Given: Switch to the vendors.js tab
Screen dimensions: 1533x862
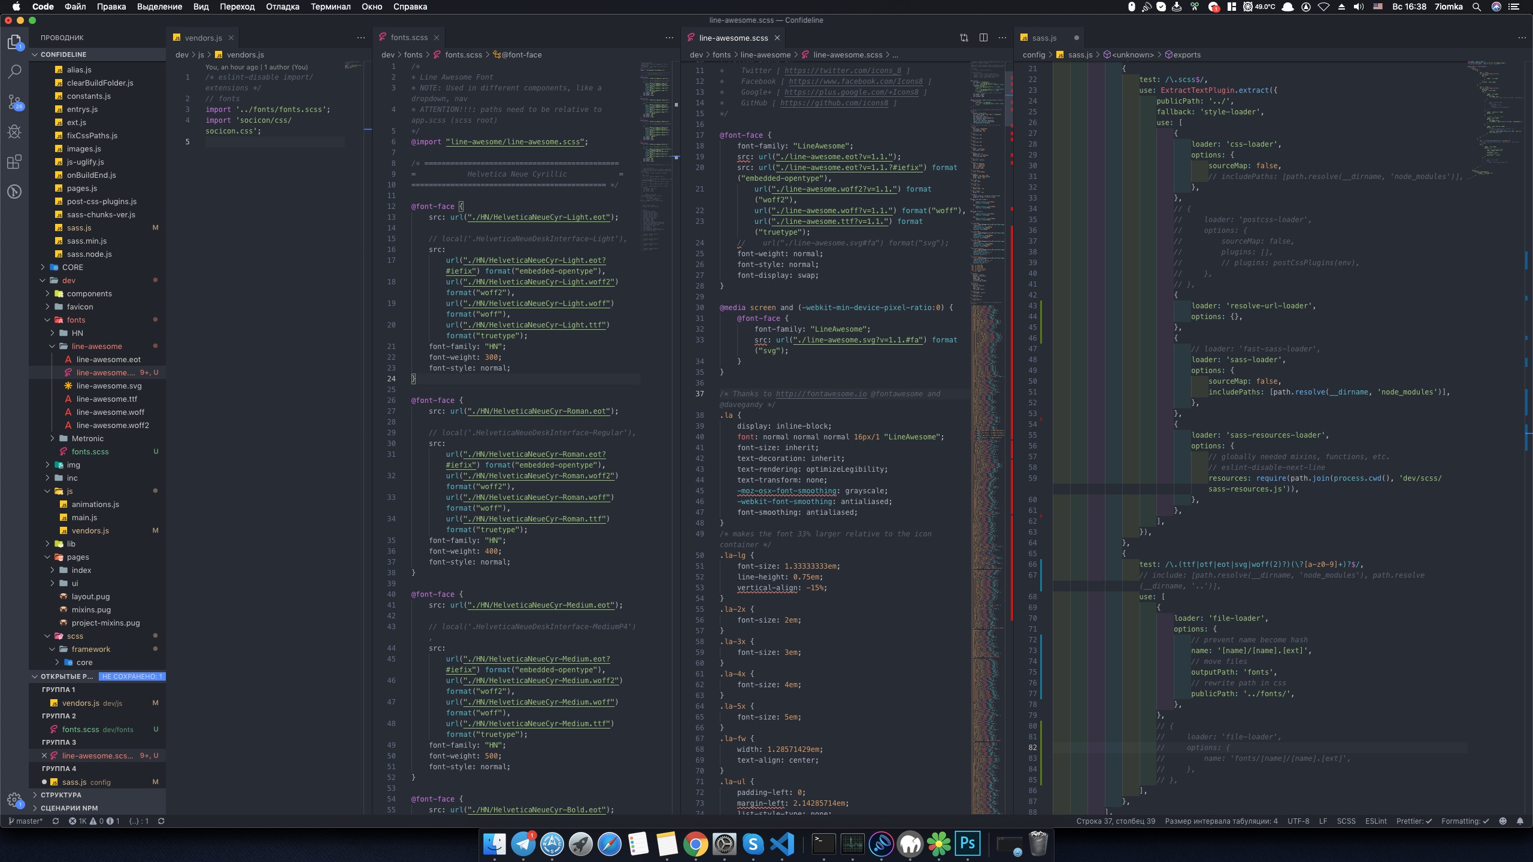Looking at the screenshot, I should [x=204, y=38].
